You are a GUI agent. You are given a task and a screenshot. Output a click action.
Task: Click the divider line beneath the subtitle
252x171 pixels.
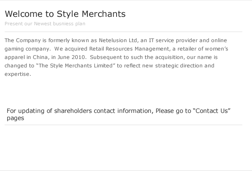(123, 32)
